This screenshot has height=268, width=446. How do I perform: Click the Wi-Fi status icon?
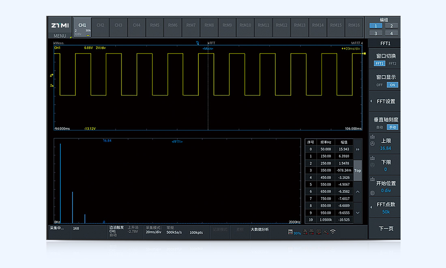(333, 232)
